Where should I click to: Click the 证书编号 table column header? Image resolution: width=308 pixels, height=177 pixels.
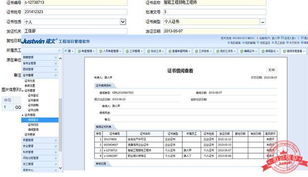tap(115, 134)
